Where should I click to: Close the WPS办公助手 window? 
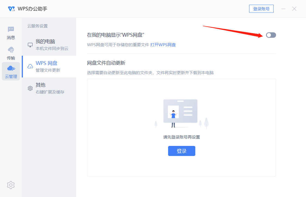[x=294, y=9]
